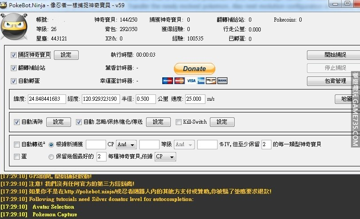Open 設定 next to 忽略/保持/進化/傳送
This screenshot has width=360, height=219.
(x=158, y=122)
